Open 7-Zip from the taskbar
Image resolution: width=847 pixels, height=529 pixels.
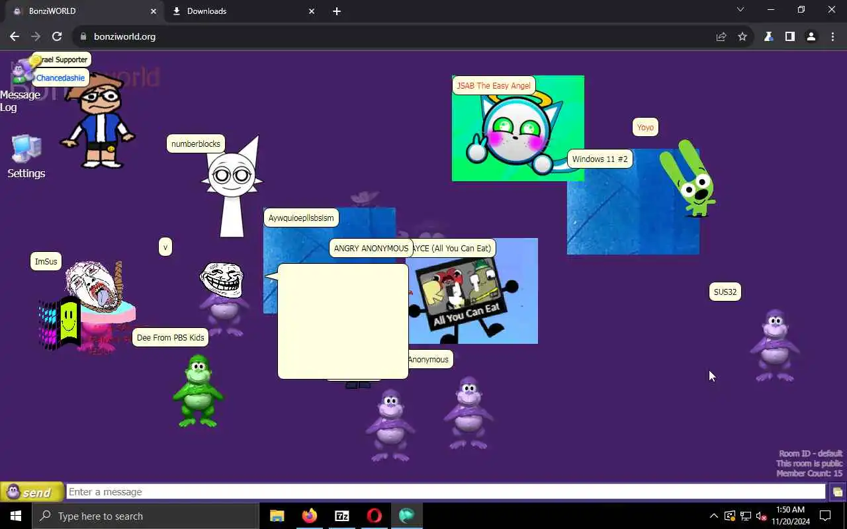point(341,516)
